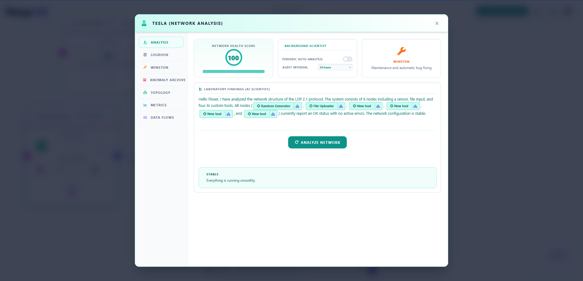Close the Tesla Network Analysis dialog
This screenshot has height=281, width=583.
tap(437, 23)
